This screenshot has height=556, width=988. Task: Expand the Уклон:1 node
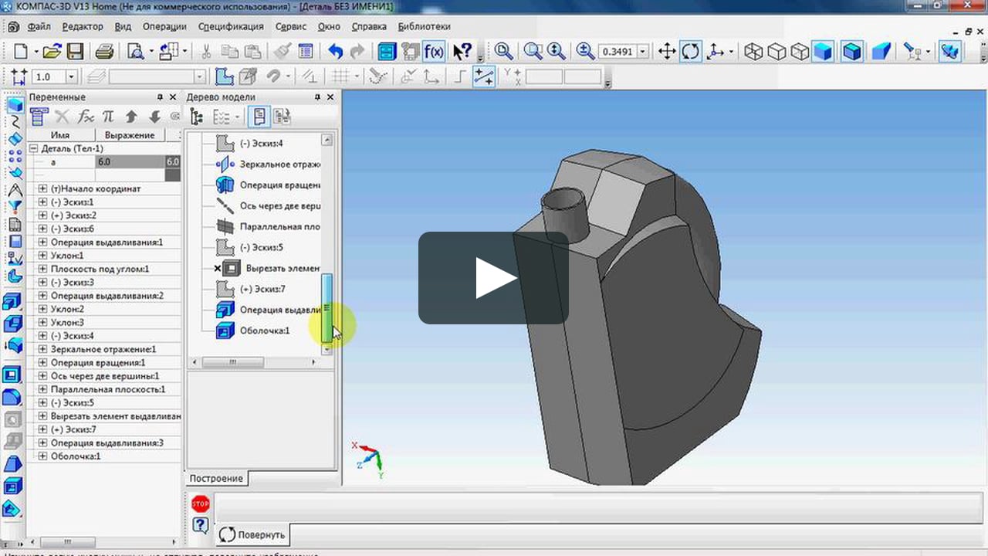click(42, 256)
